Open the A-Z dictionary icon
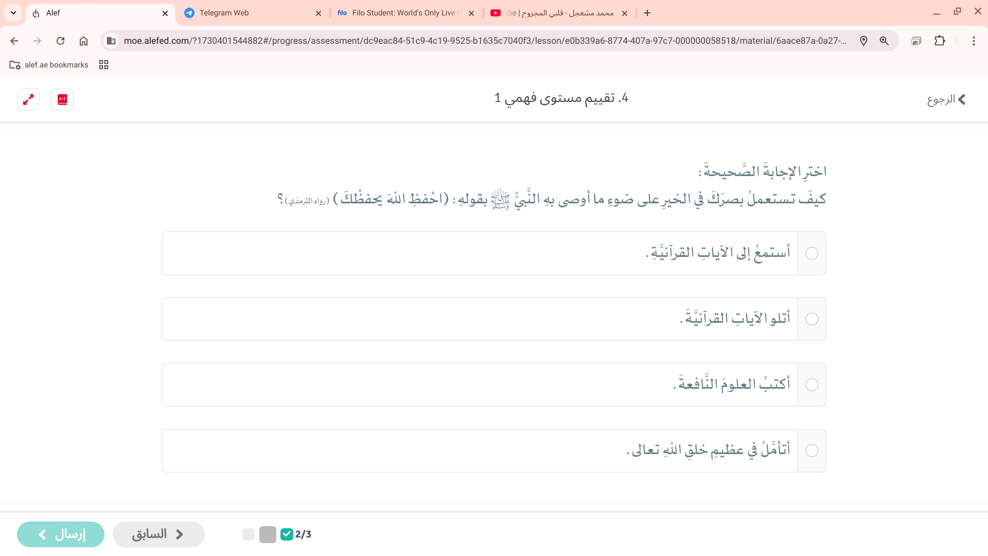 pos(62,99)
